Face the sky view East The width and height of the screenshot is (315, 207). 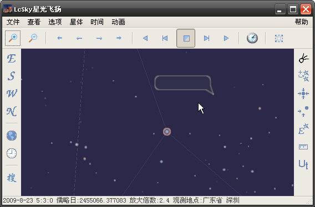[12, 59]
